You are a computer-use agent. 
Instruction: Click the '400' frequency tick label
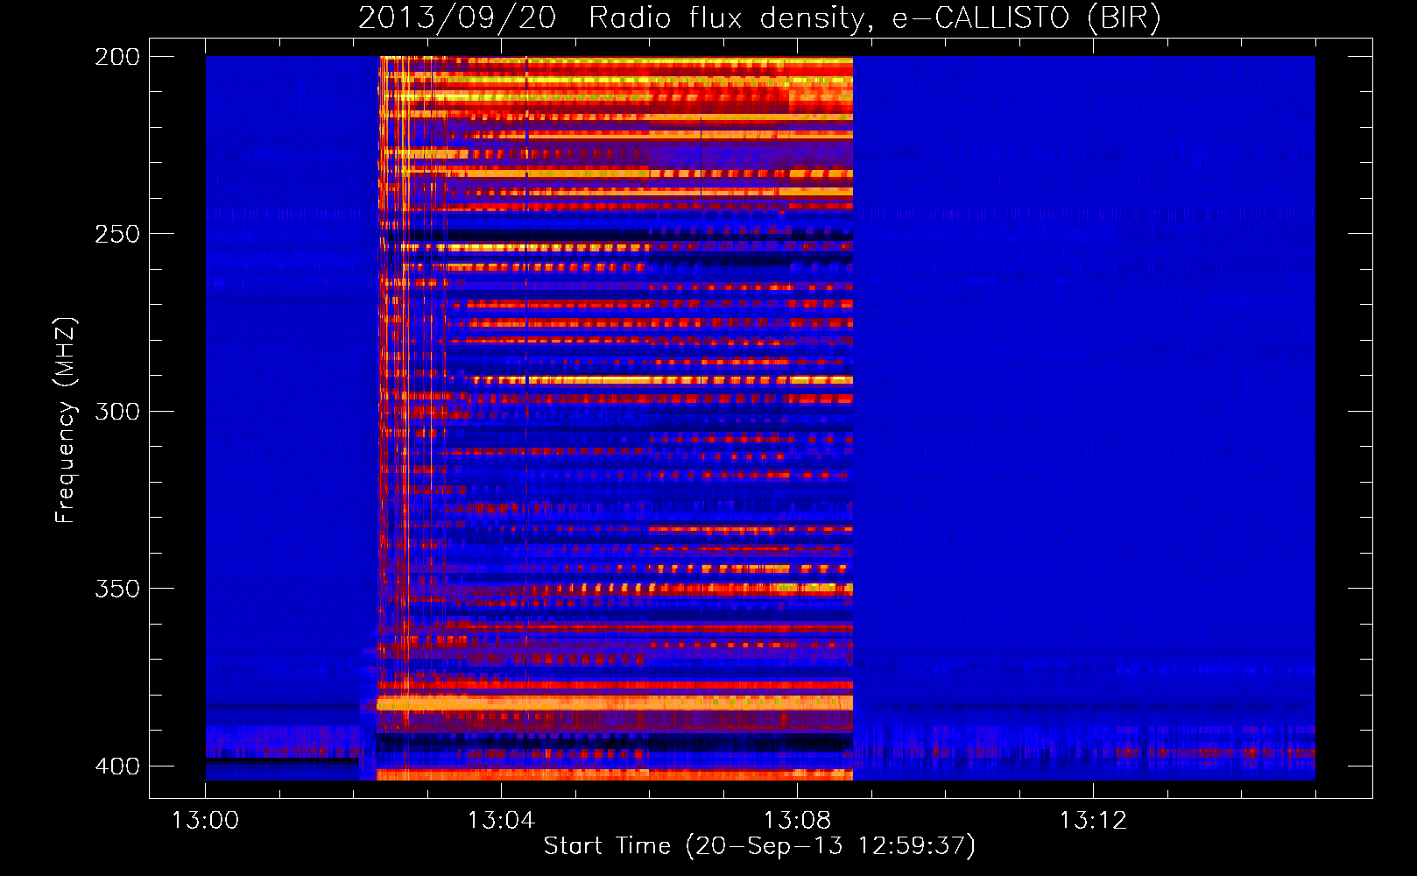(117, 766)
